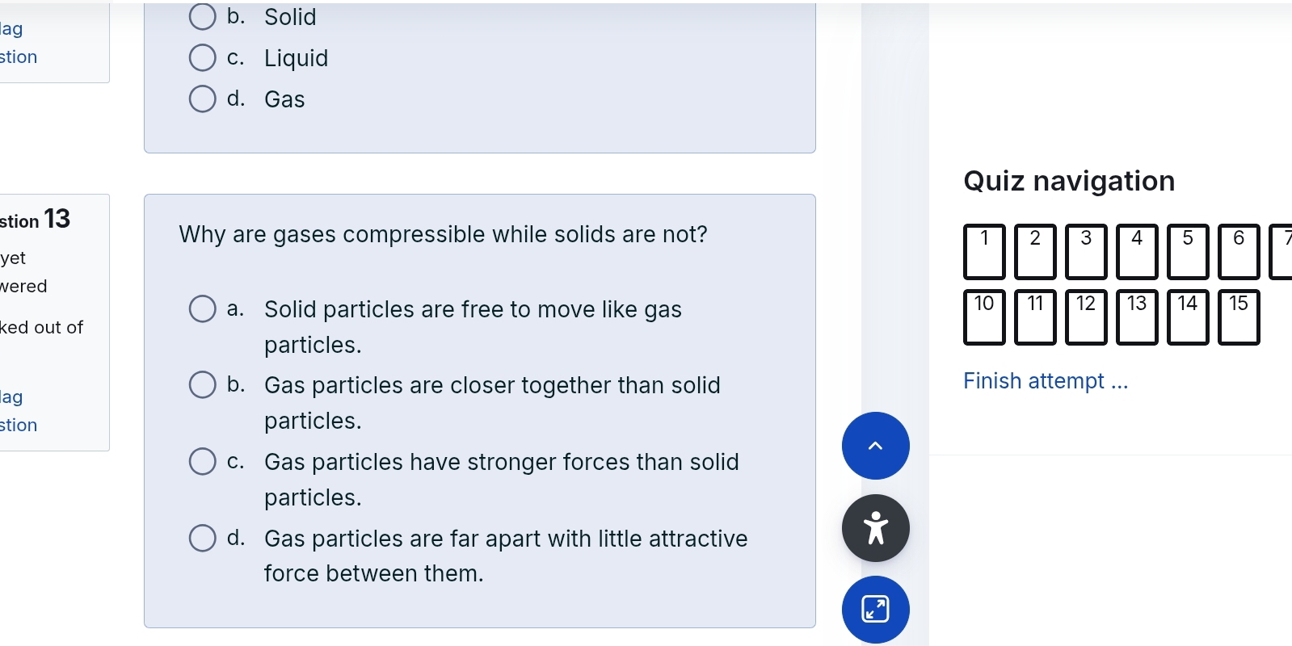Open question 13 navigation tile
Viewport: 1292px width, 646px height.
pos(1137,317)
